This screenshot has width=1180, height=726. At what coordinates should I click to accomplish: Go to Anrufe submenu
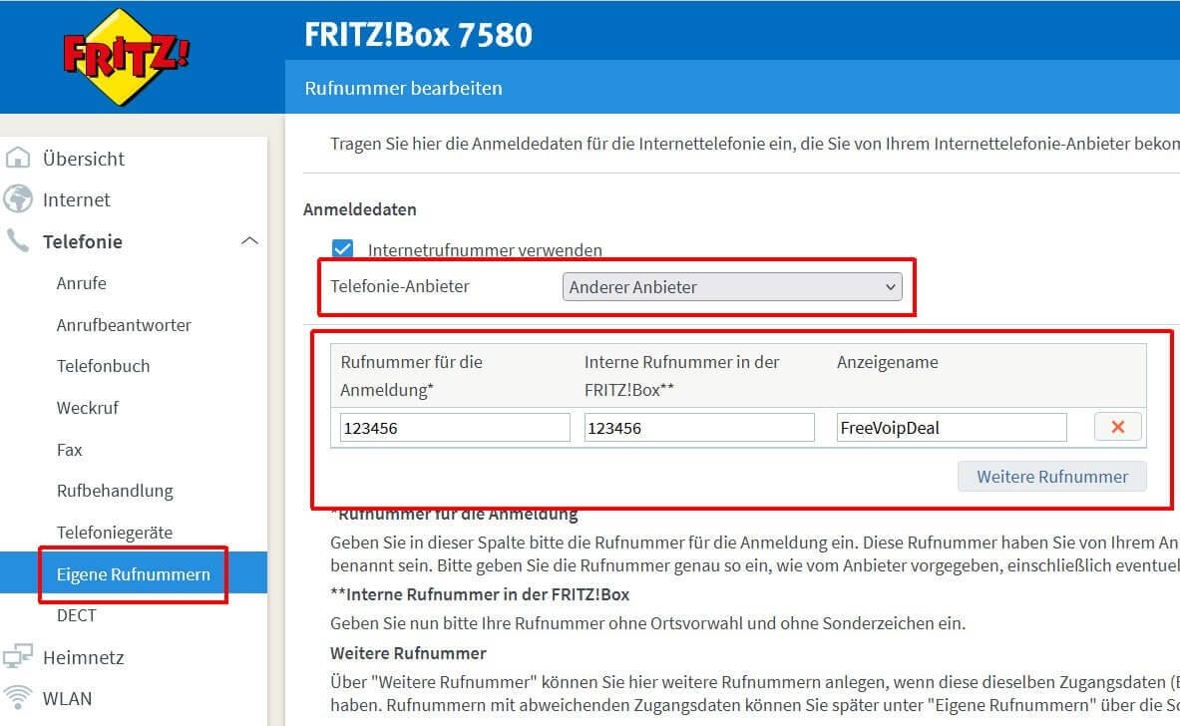81,283
